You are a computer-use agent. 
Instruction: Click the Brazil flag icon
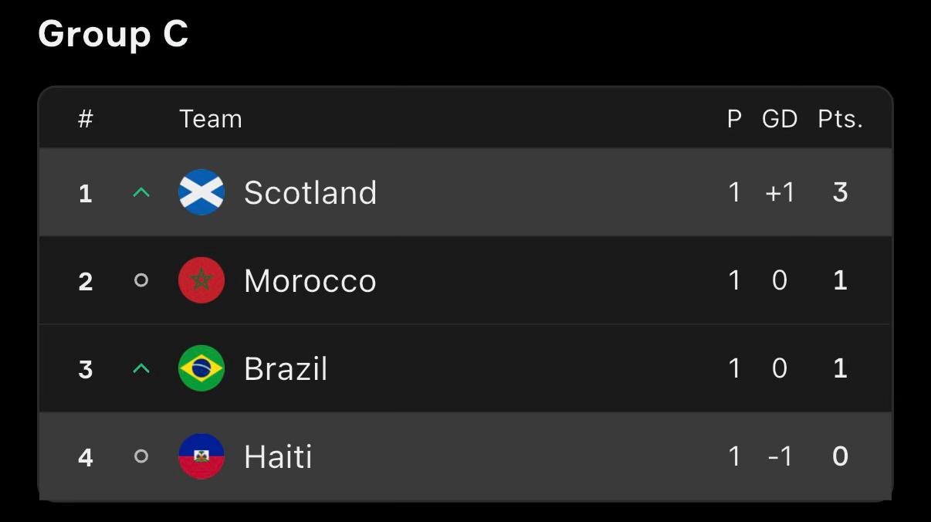[x=201, y=368]
